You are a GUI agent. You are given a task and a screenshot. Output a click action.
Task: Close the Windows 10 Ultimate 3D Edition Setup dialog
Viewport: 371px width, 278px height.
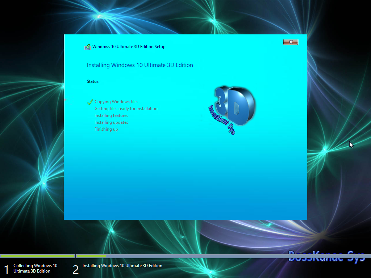(291, 42)
